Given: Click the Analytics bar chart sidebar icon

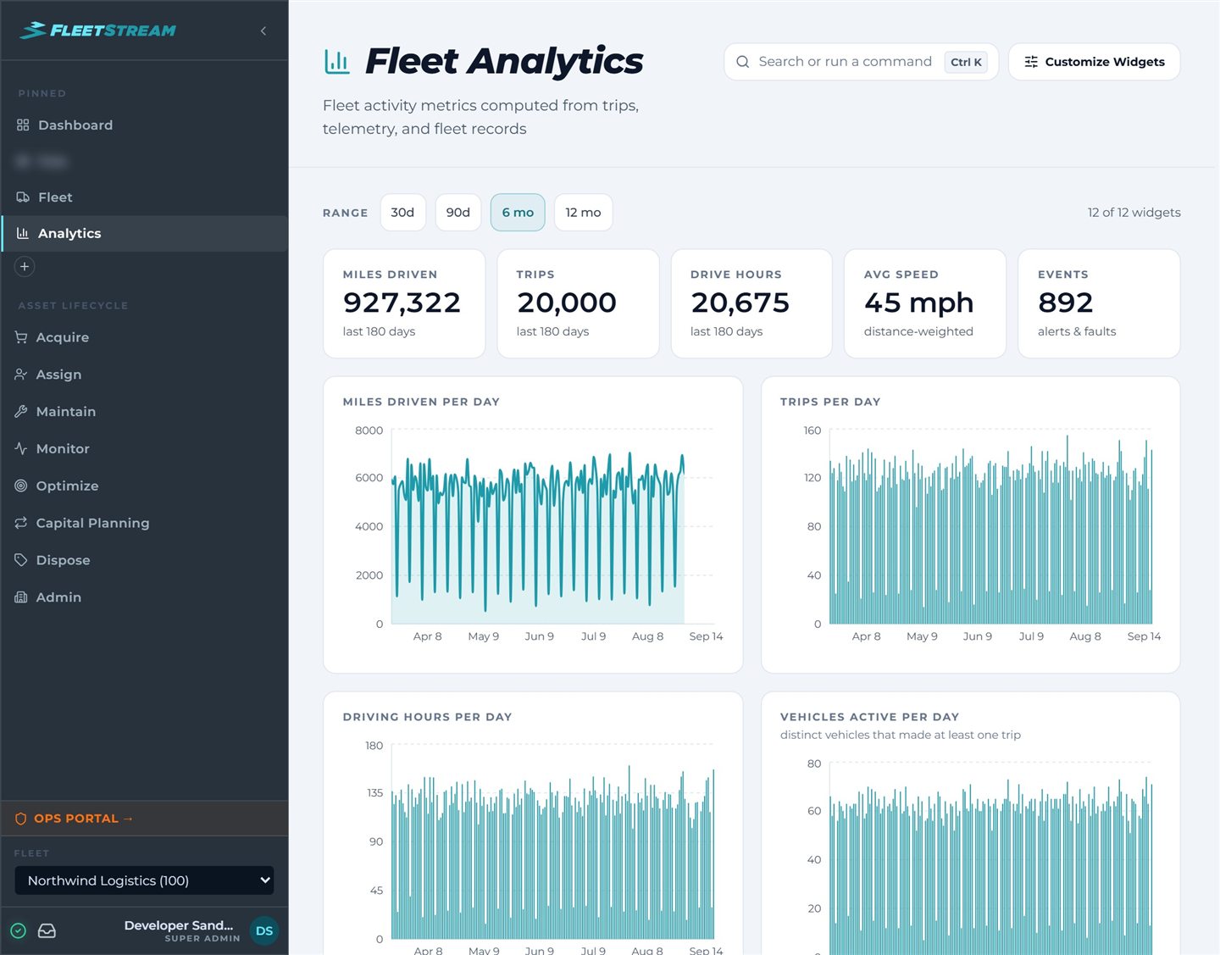Looking at the screenshot, I should (x=23, y=233).
